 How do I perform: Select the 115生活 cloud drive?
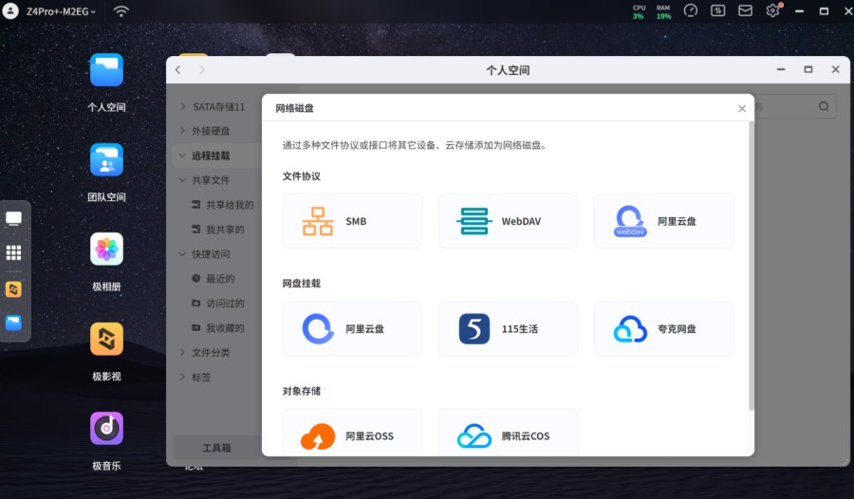tap(508, 328)
